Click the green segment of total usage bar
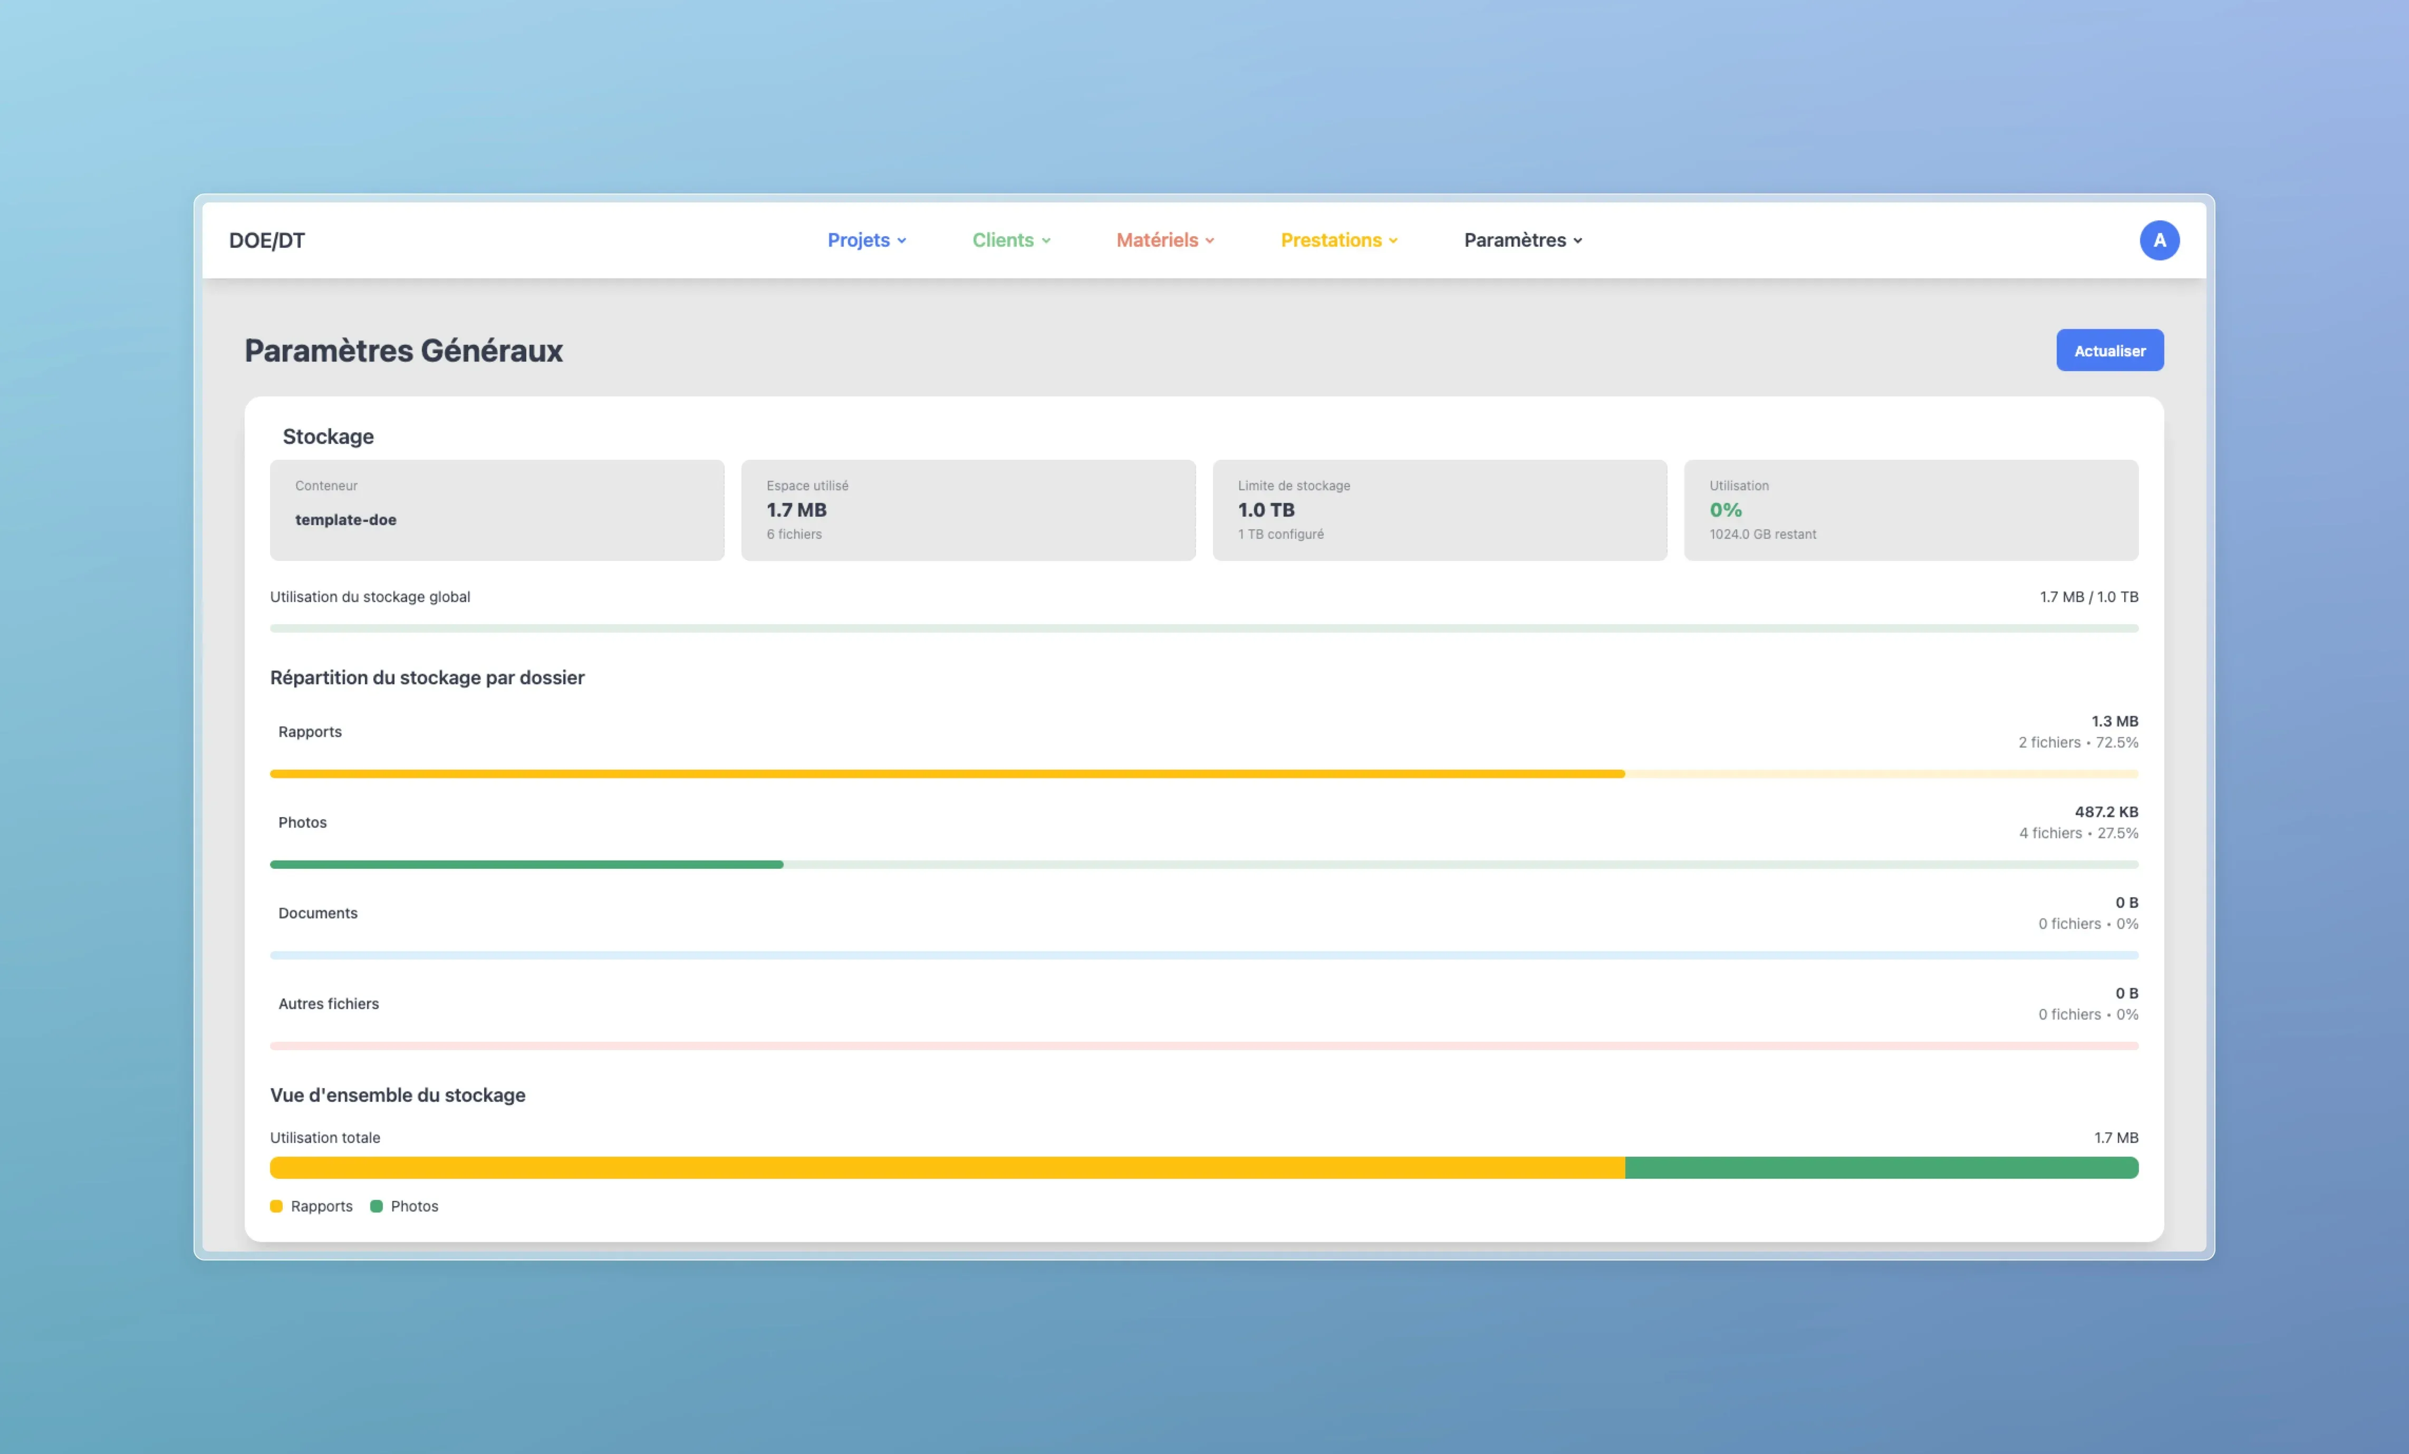2409x1454 pixels. coord(1881,1168)
